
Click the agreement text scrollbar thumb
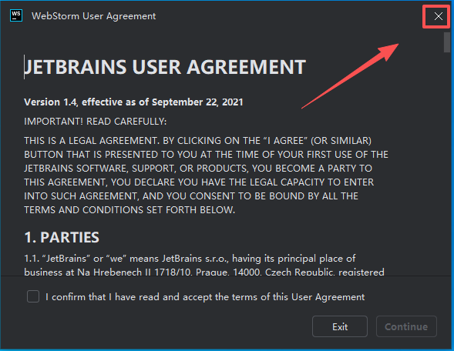(447, 42)
